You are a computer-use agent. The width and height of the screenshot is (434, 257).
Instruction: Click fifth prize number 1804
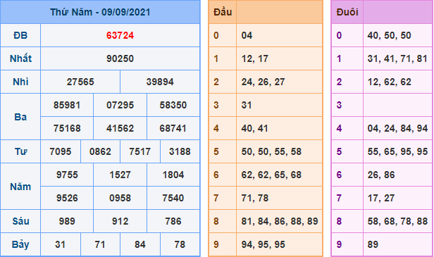coord(173,175)
